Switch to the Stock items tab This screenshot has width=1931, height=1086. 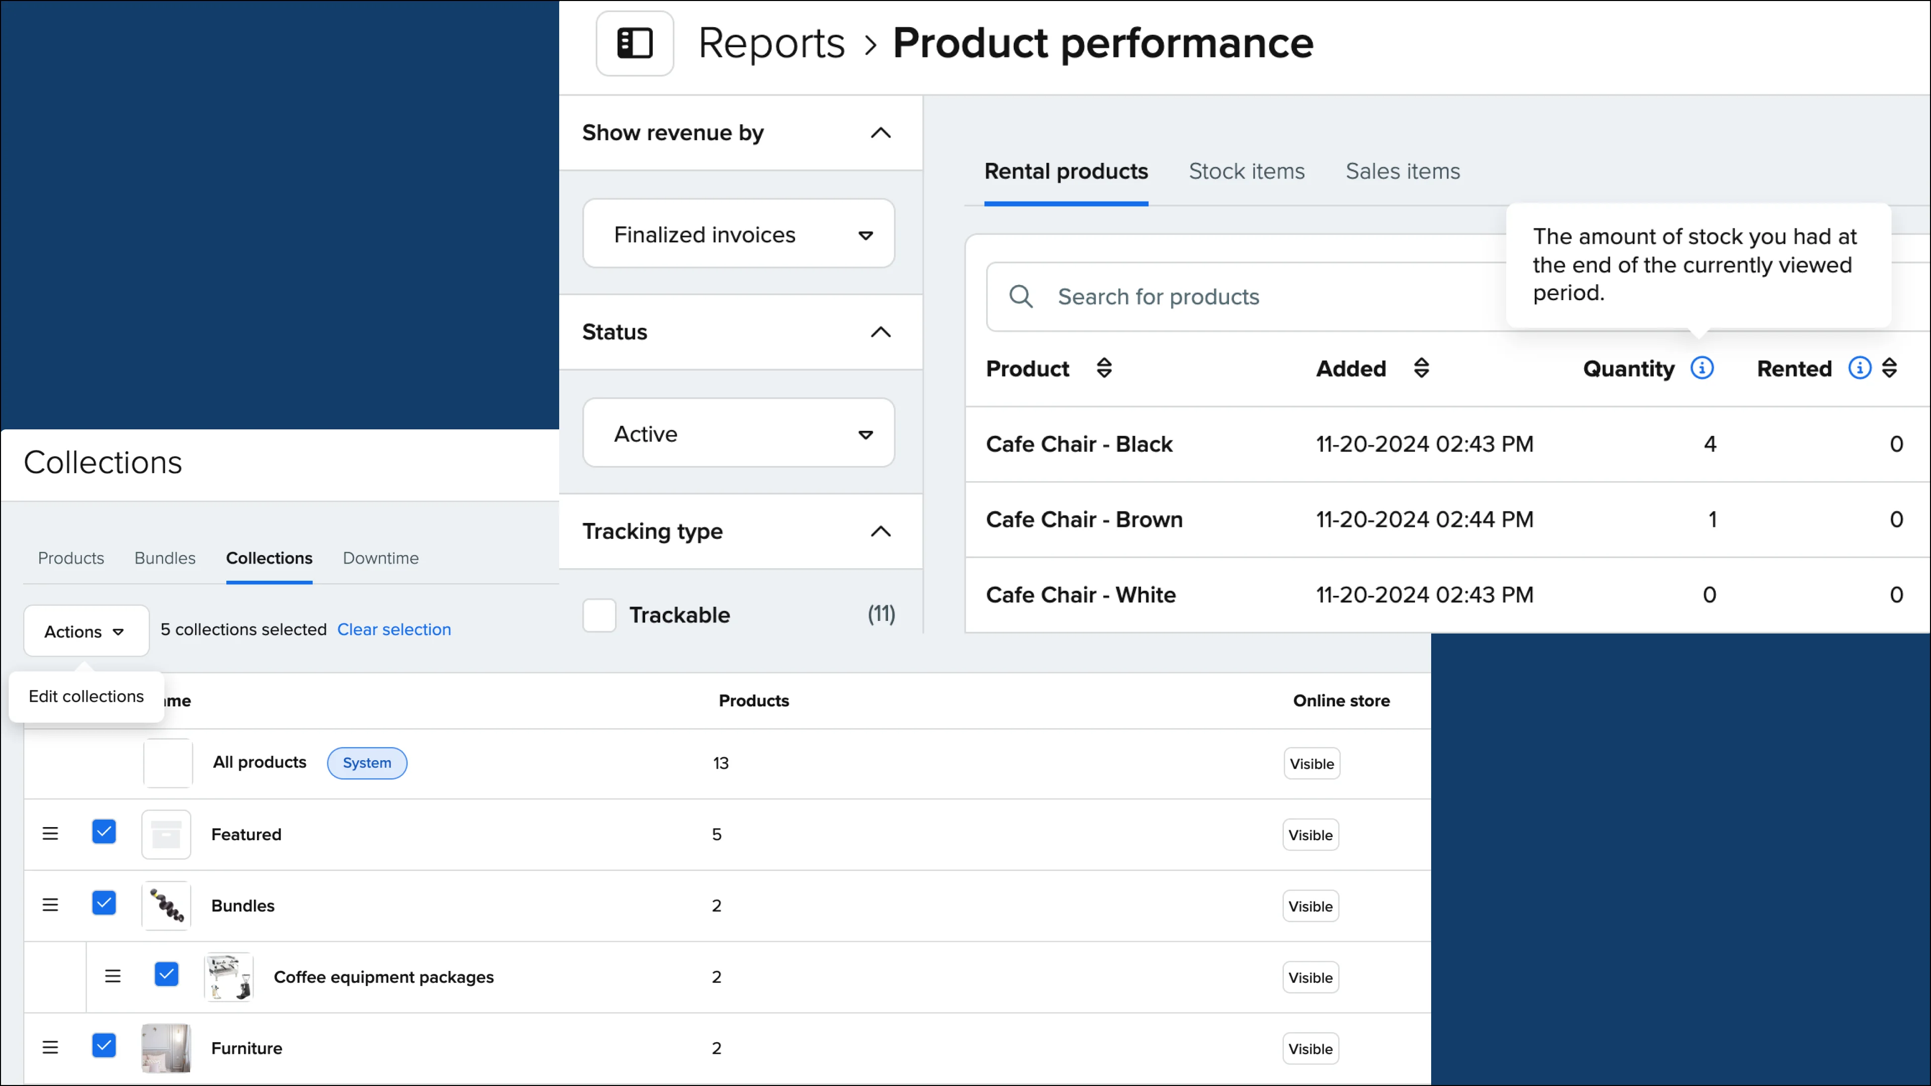tap(1246, 171)
